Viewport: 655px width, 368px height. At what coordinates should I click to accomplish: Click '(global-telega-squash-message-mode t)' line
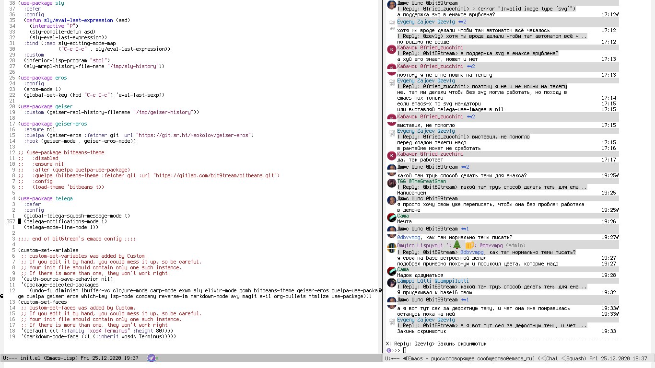point(77,216)
